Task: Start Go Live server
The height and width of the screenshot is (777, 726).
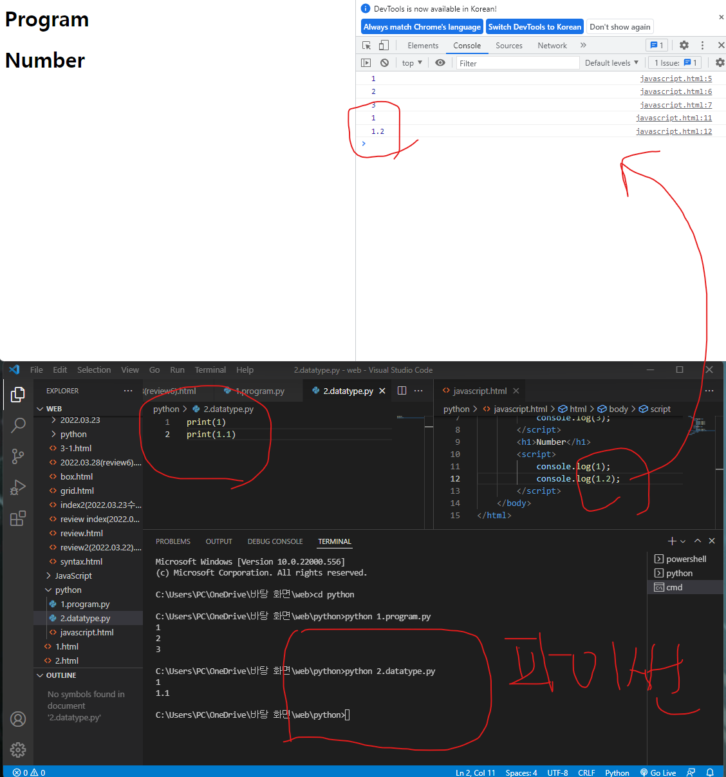Action: coord(658,772)
